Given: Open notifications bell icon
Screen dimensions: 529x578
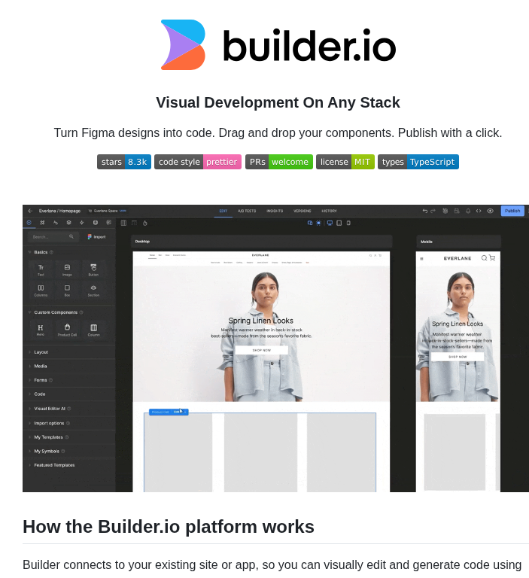Looking at the screenshot, I should [468, 211].
